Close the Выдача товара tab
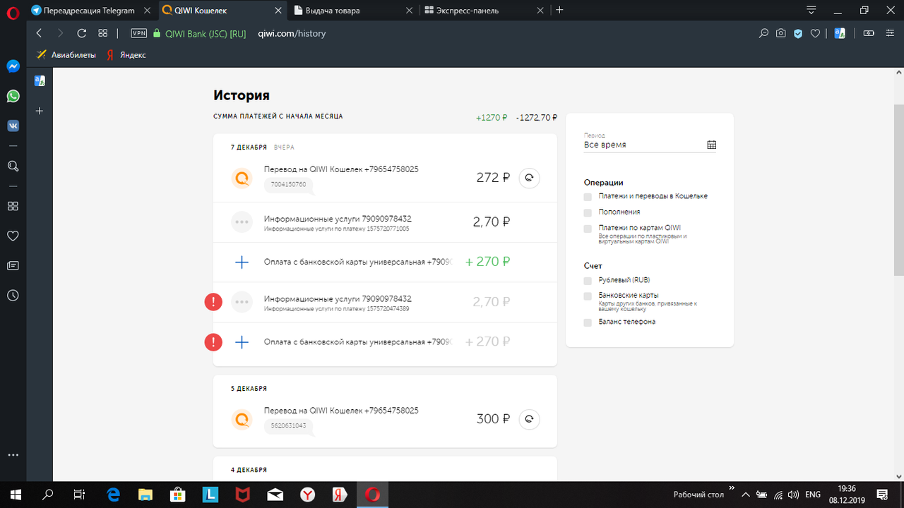Screen dimensions: 904x508 pyautogui.click(x=409, y=11)
